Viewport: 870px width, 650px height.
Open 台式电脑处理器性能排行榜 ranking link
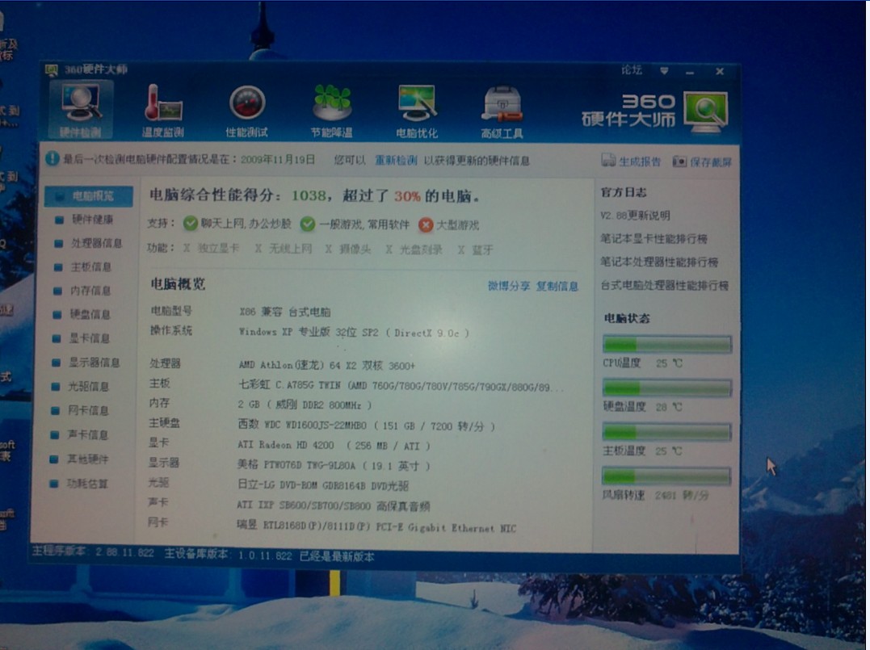665,286
